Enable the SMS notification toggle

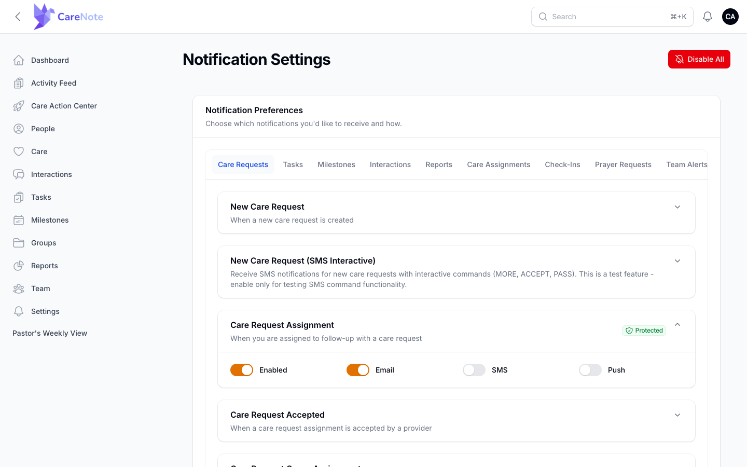click(474, 370)
